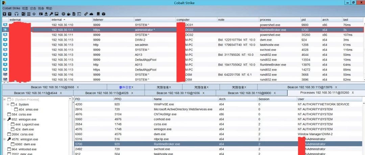Select the WmiPrvSE.exe process row
Image resolution: width=365 pixels, height=155 pixels.
[218, 104]
